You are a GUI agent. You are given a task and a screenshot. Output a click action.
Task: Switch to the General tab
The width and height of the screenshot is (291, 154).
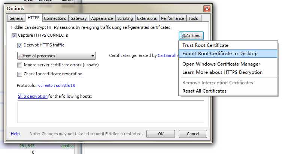pyautogui.click(x=16, y=18)
